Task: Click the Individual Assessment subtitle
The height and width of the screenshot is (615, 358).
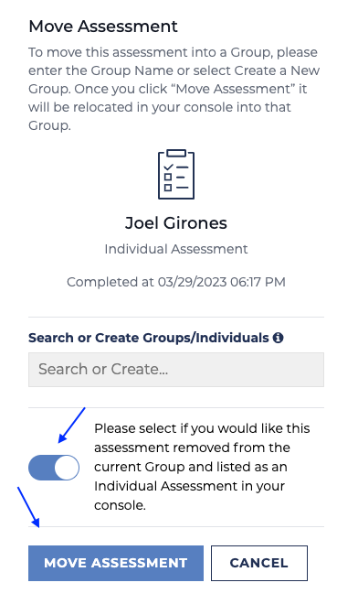Action: 176,249
